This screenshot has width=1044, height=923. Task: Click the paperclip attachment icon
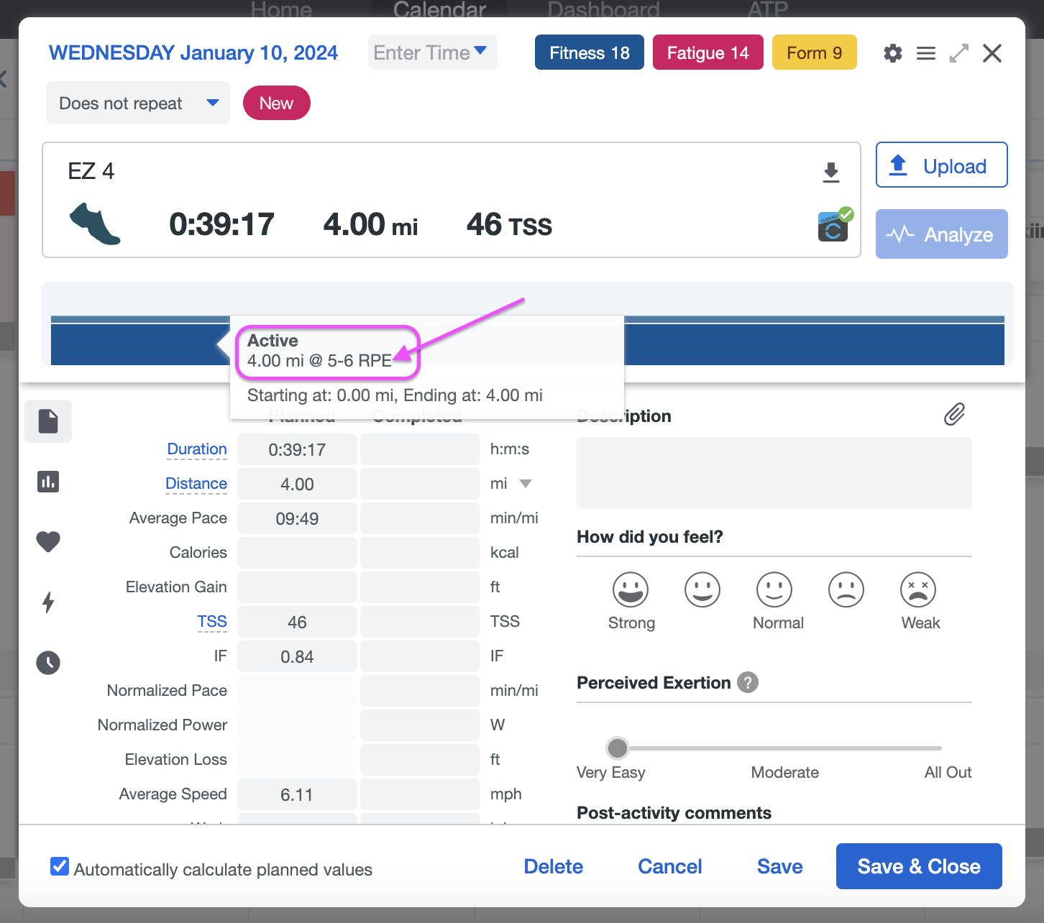pyautogui.click(x=954, y=414)
